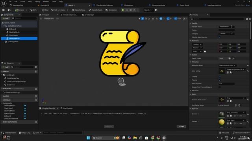The height and width of the screenshot is (141, 252).
Task: Open the Location type dropdown
Action: [x=197, y=44]
